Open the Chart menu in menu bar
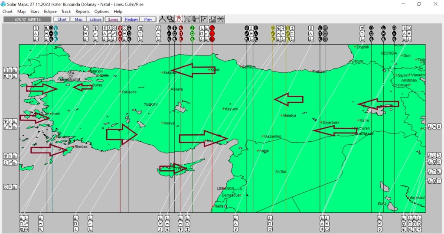 (x=7, y=12)
